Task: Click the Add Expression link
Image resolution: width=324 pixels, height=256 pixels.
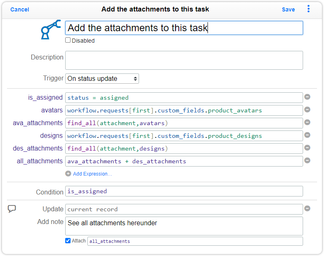Action: [x=92, y=174]
